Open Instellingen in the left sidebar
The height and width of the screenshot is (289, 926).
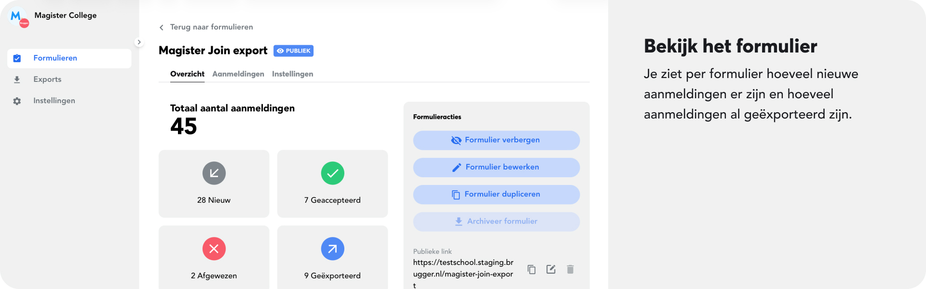tap(54, 101)
